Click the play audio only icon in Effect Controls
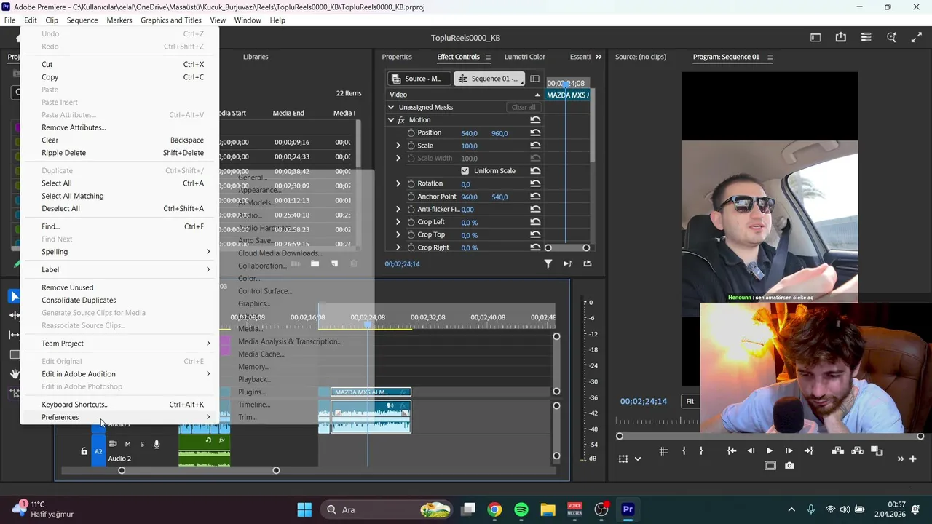The width and height of the screenshot is (932, 524). (568, 263)
